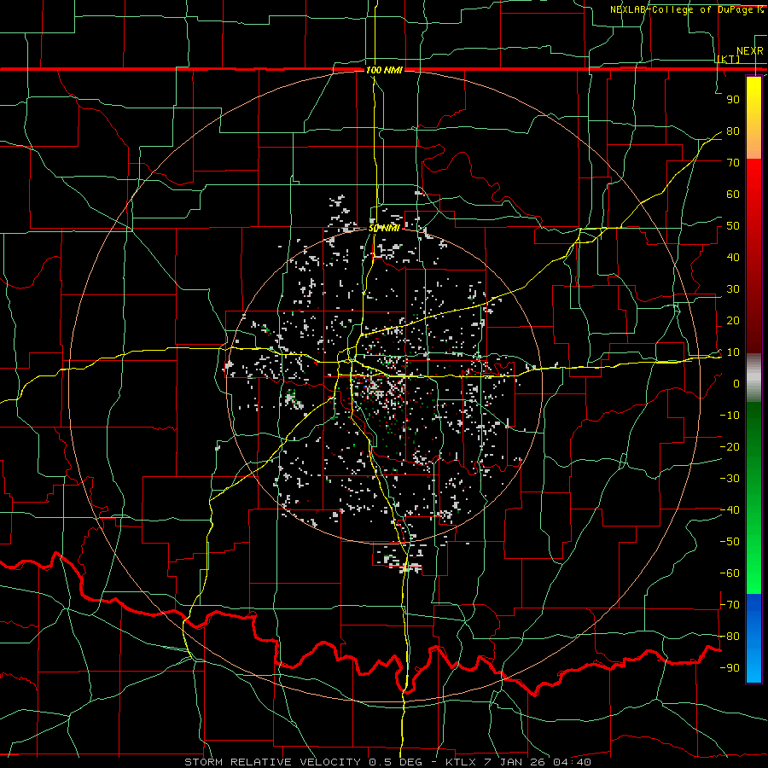Click the "NEXR" label above the color scale
Screen dimensions: 768x768
pyautogui.click(x=750, y=51)
